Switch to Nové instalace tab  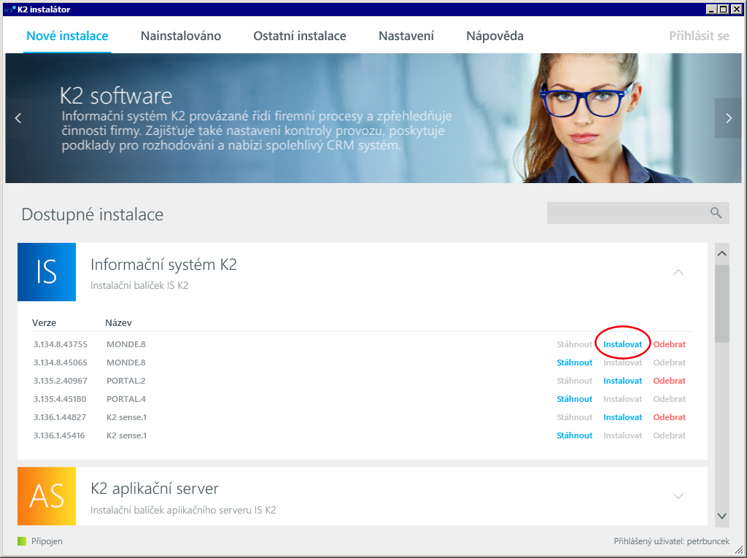pyautogui.click(x=67, y=36)
